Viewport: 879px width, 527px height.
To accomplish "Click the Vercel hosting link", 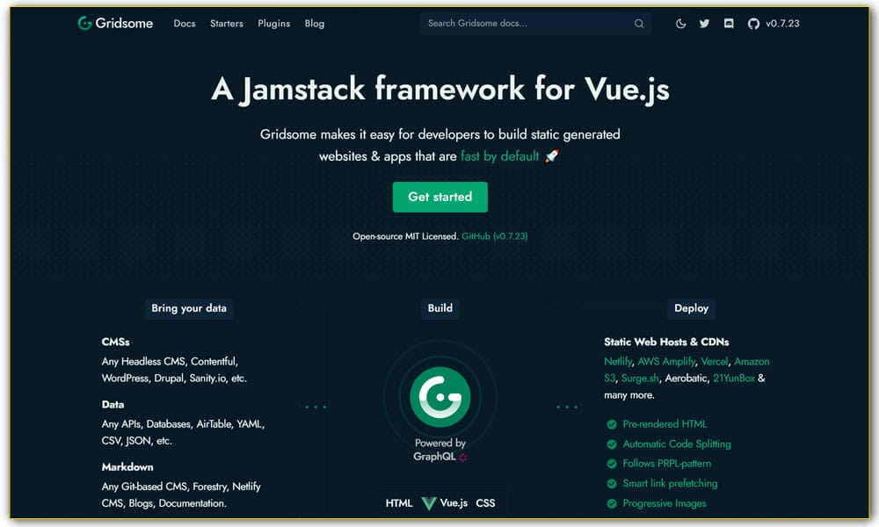I will click(x=714, y=361).
